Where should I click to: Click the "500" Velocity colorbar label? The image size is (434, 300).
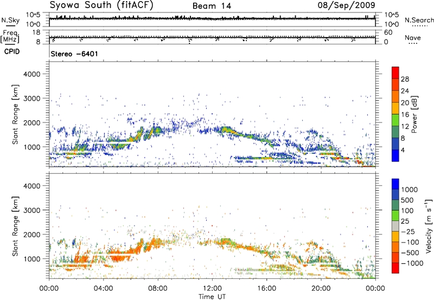408,200
